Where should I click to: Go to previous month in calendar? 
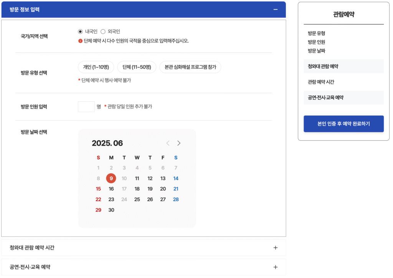[x=168, y=143]
